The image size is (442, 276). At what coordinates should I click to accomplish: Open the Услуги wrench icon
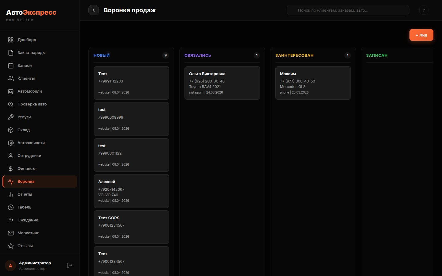(x=11, y=117)
